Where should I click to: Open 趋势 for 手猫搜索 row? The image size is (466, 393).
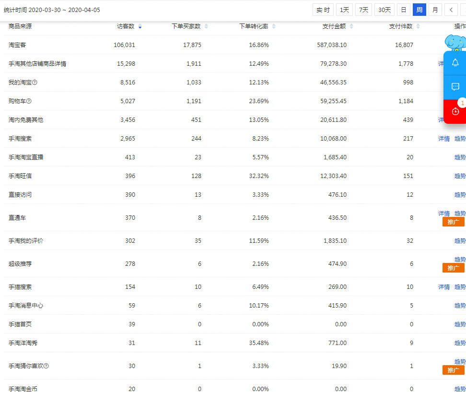pyautogui.click(x=460, y=287)
